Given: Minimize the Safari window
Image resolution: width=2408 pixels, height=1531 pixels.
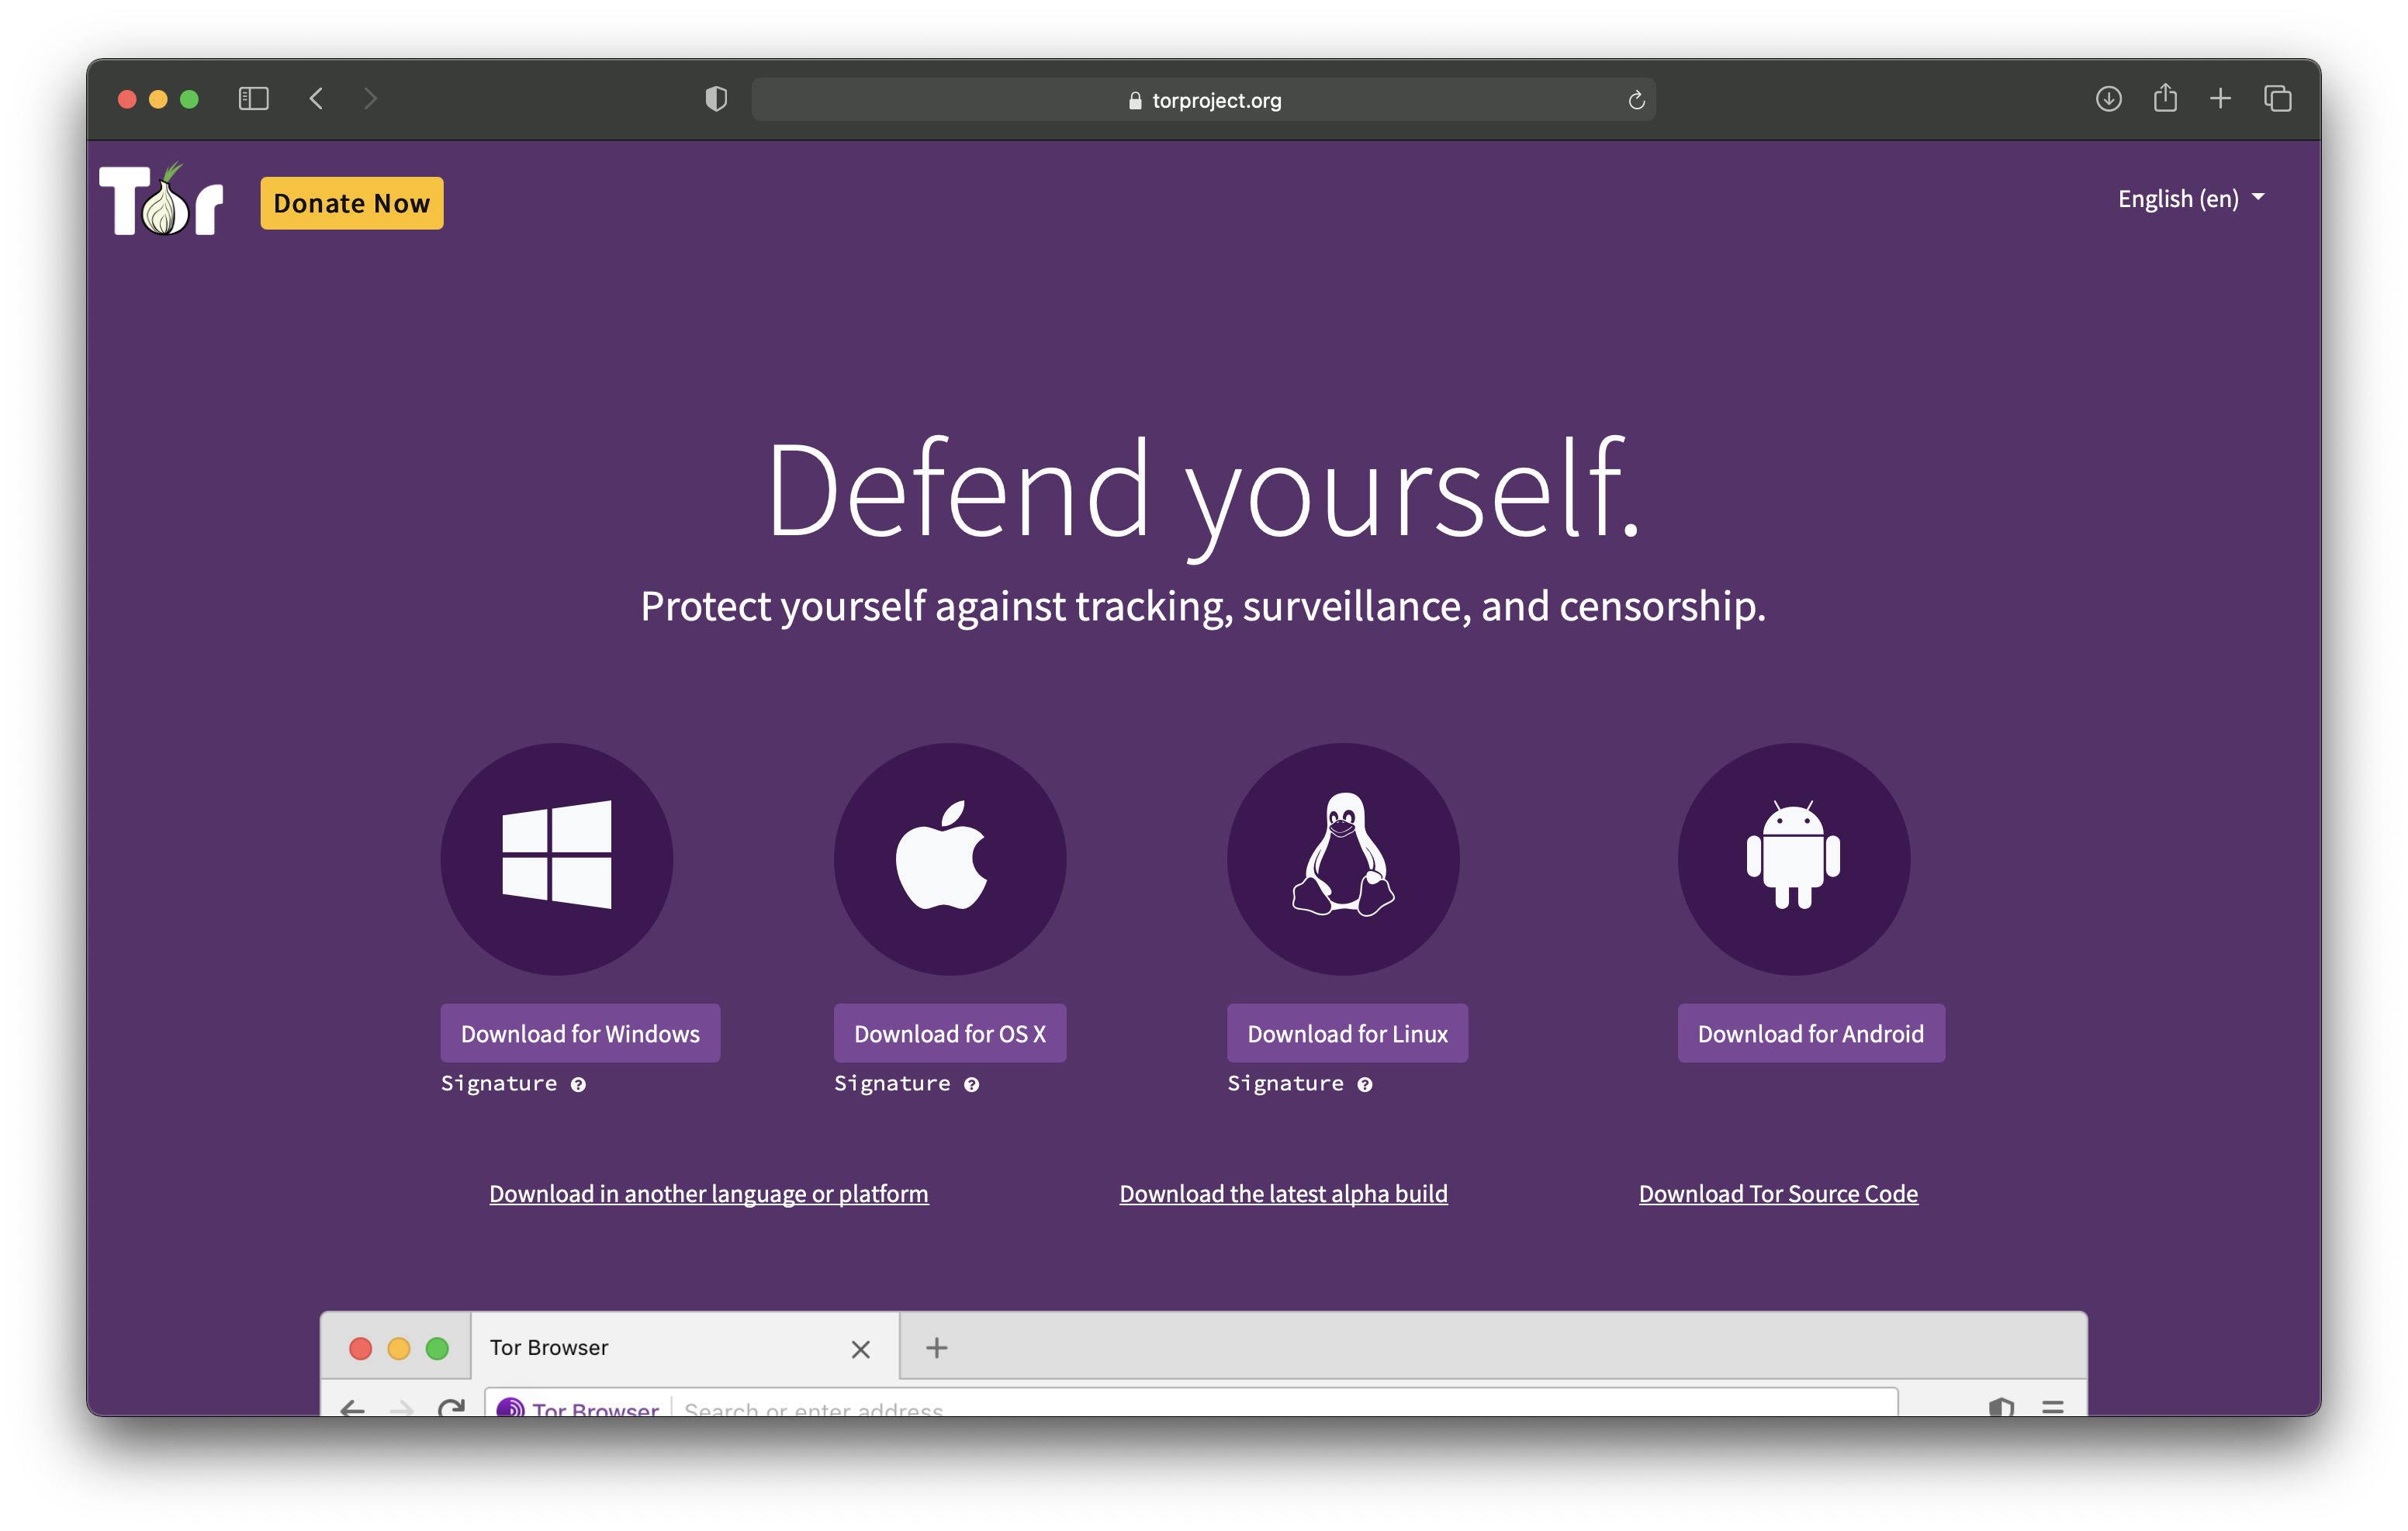Looking at the screenshot, I should pyautogui.click(x=158, y=99).
